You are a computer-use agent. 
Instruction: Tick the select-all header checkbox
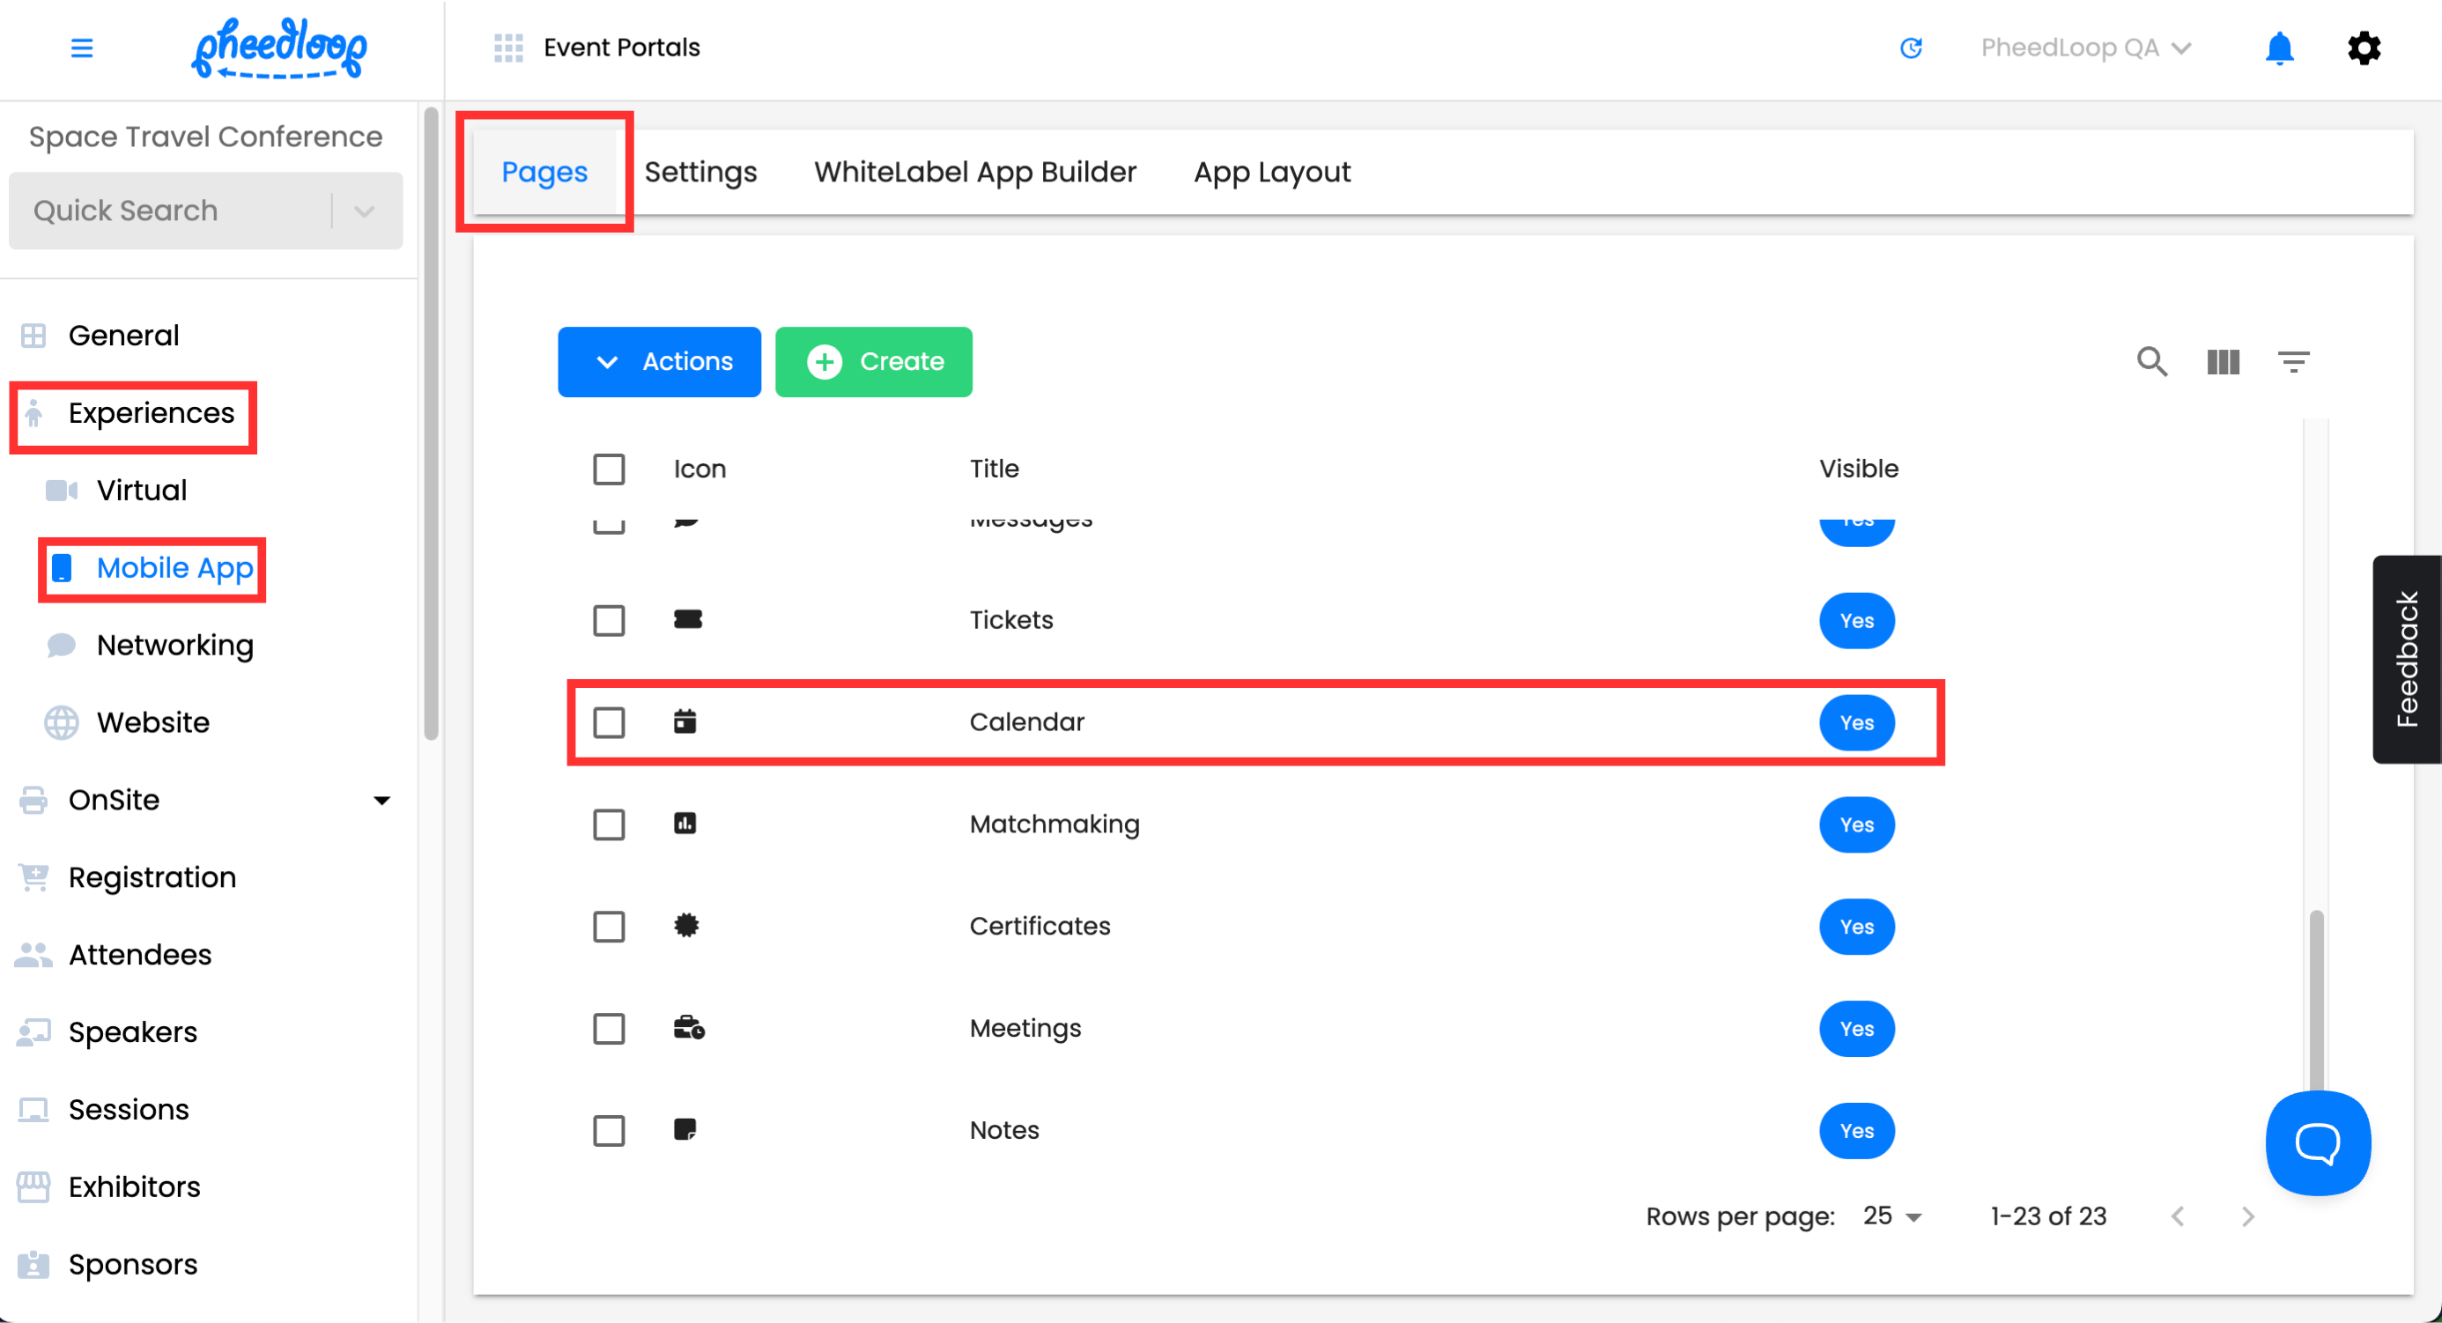coord(609,469)
